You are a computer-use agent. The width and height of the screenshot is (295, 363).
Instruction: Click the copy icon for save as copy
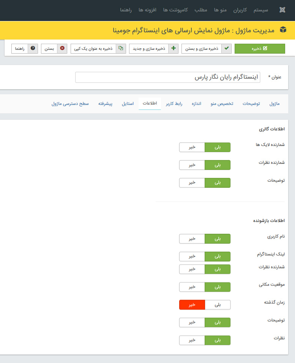121,48
